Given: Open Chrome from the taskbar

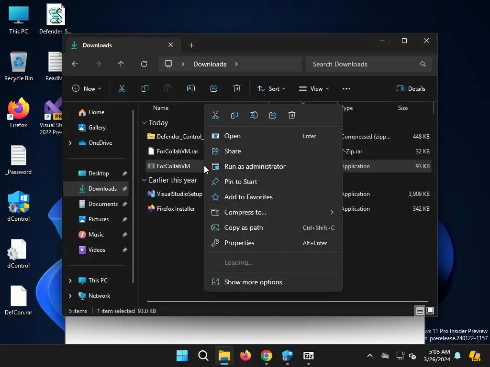Looking at the screenshot, I should pos(266,356).
